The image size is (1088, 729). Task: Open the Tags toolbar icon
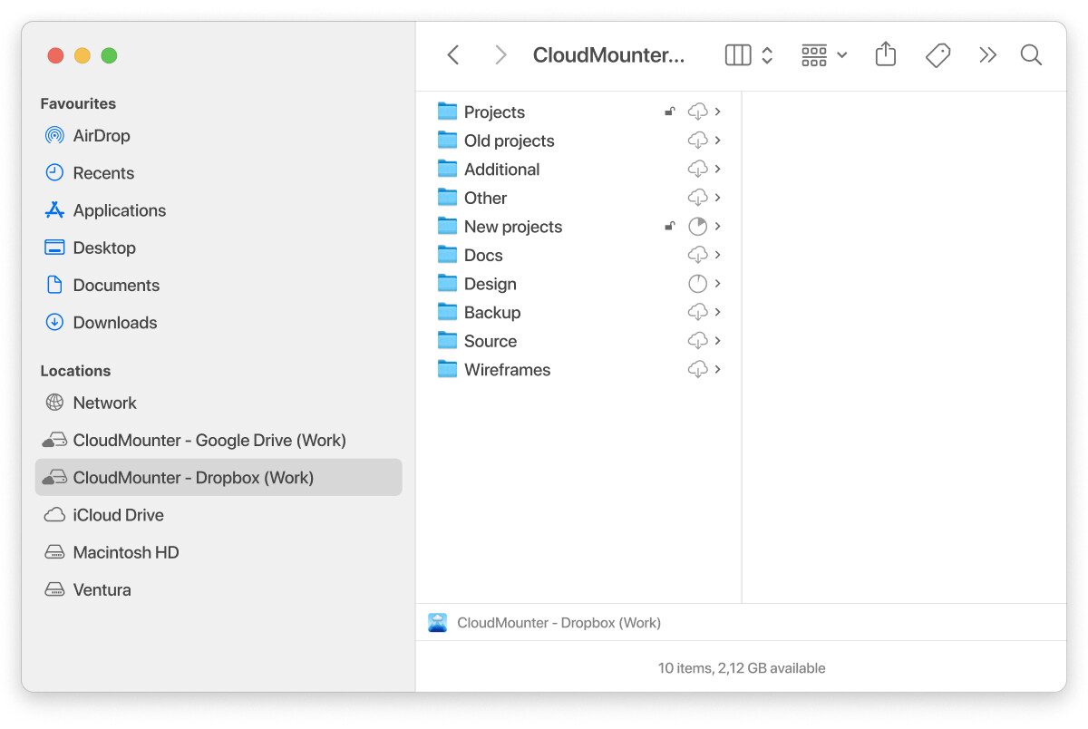click(937, 55)
